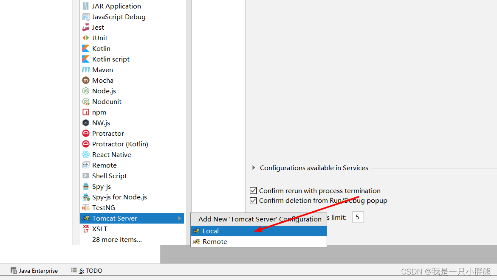Click the JavaScript Debug icon
The image size is (497, 280).
point(85,17)
